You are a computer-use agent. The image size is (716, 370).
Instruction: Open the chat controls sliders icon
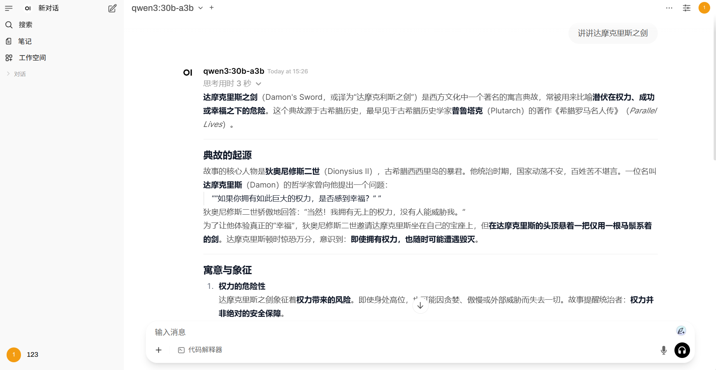click(x=686, y=8)
